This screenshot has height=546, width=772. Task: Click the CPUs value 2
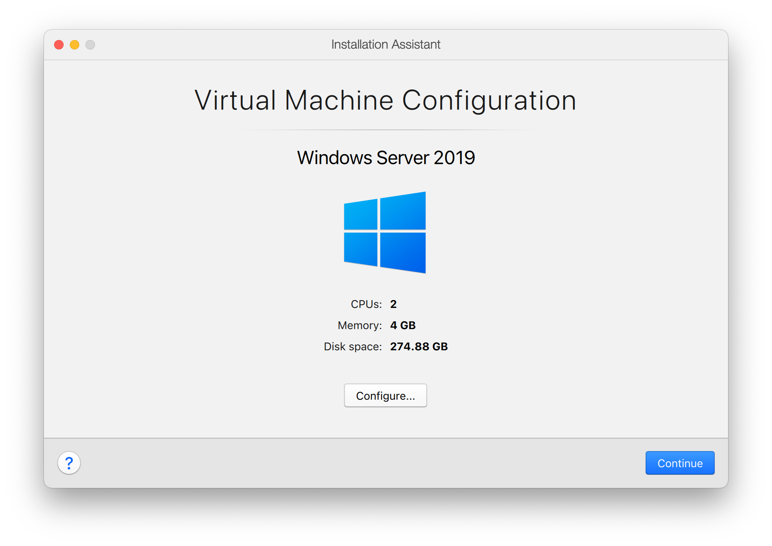(393, 304)
